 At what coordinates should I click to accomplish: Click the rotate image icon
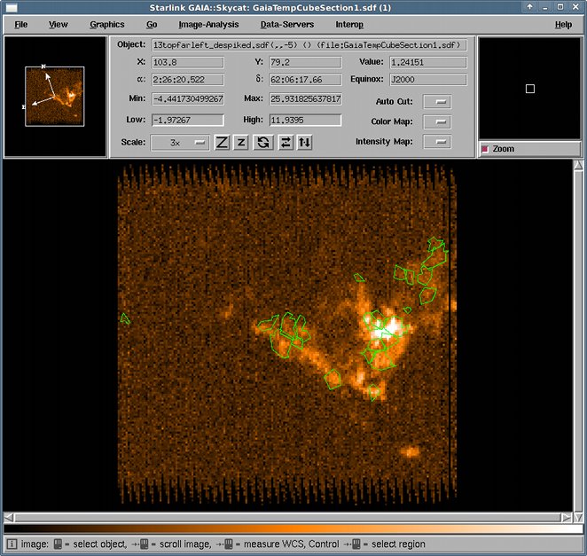pos(262,142)
